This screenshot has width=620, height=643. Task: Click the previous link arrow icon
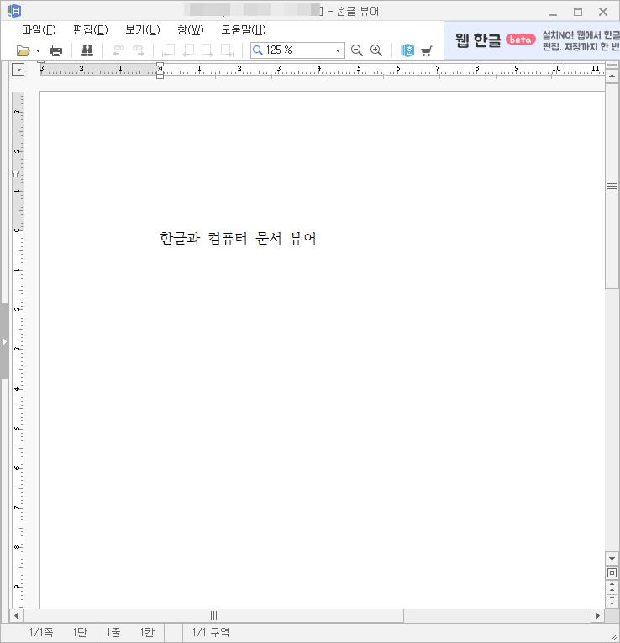pos(118,50)
